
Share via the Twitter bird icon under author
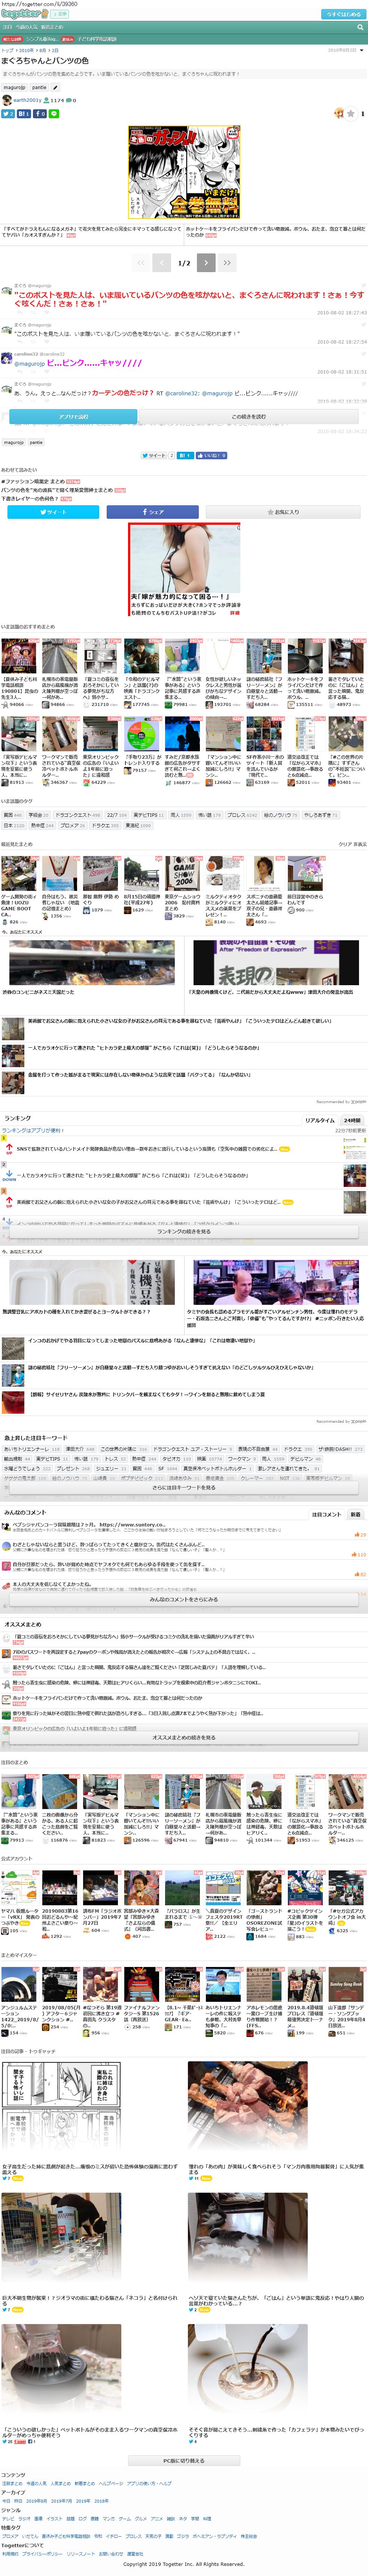pos(8,114)
